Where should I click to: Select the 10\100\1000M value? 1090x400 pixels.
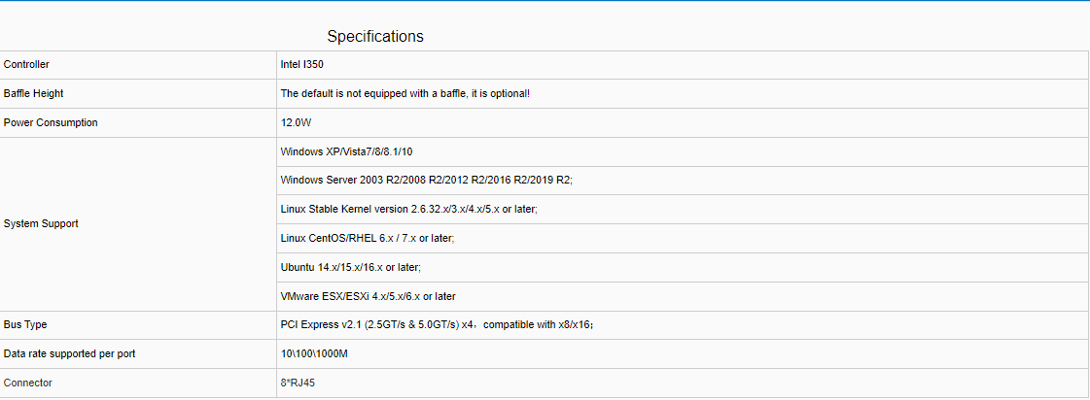[314, 354]
